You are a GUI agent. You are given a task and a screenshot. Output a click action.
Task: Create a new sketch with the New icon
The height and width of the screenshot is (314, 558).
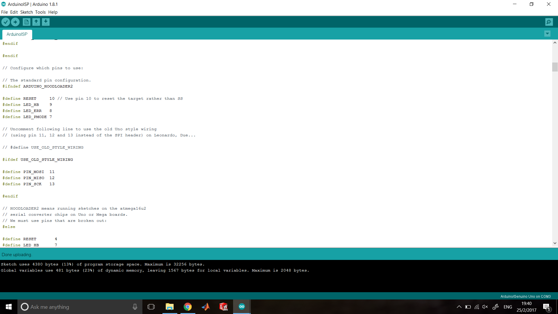click(26, 22)
